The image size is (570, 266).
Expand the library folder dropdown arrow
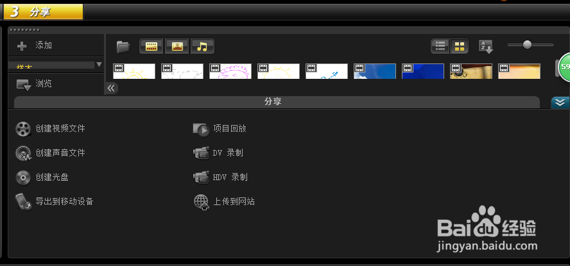click(x=99, y=65)
